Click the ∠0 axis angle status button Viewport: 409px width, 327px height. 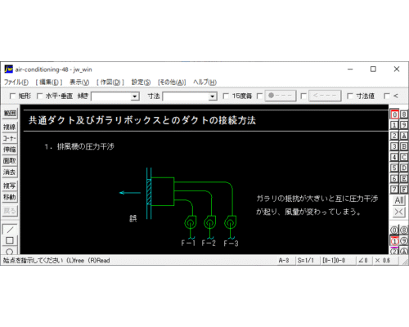[x=363, y=261]
